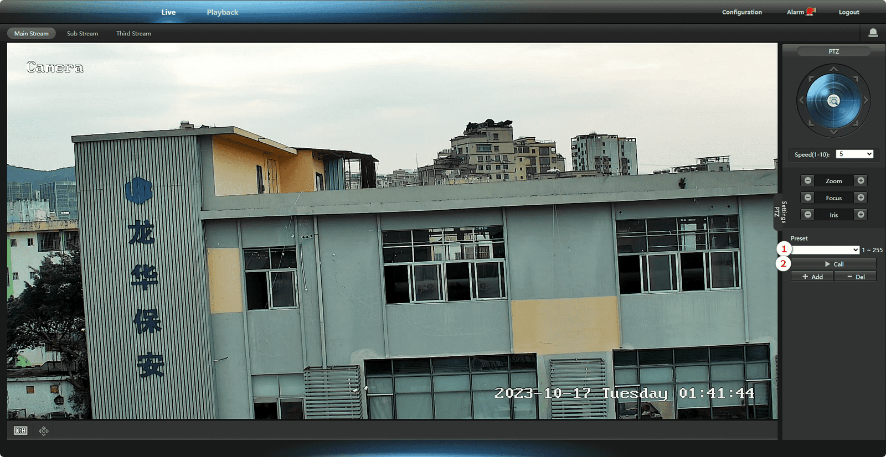Click the Zoom in plus icon

tap(861, 180)
